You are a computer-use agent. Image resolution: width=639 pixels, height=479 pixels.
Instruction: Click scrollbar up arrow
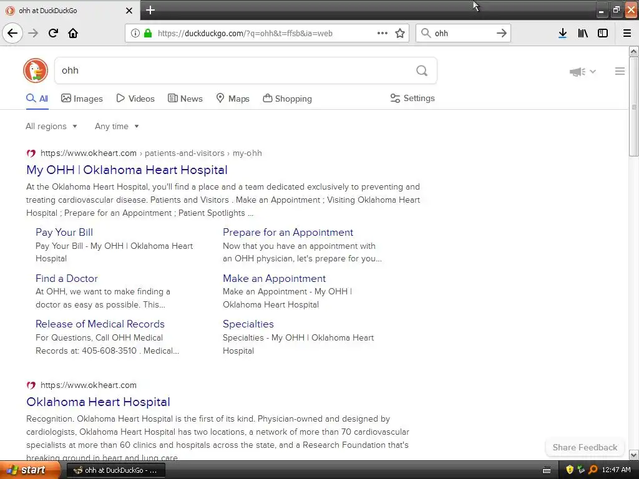[633, 51]
